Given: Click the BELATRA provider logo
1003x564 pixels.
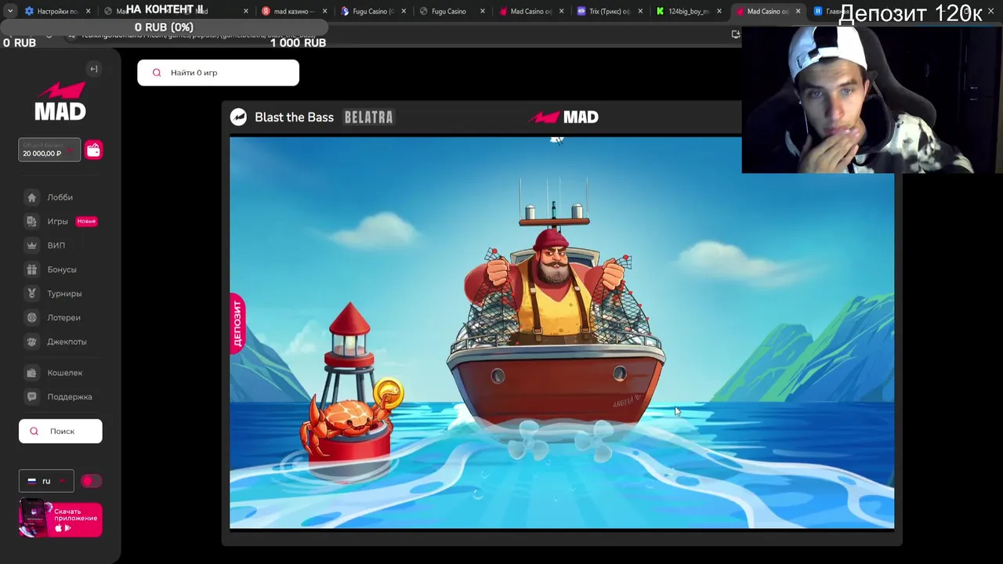Looking at the screenshot, I should tap(368, 117).
